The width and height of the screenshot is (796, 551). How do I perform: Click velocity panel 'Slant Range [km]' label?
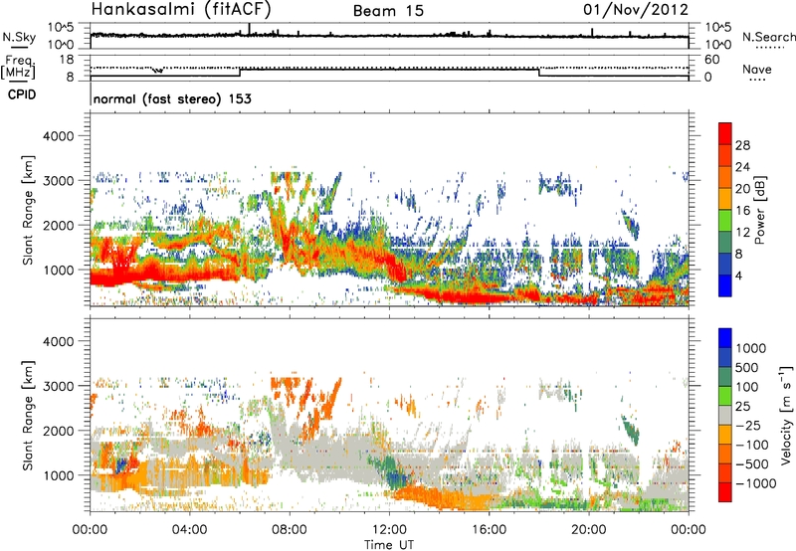click(x=28, y=415)
